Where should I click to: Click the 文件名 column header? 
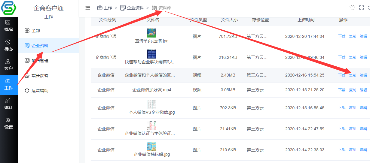[153, 20]
